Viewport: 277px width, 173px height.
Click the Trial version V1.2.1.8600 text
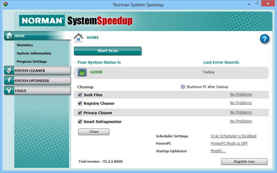point(100,161)
